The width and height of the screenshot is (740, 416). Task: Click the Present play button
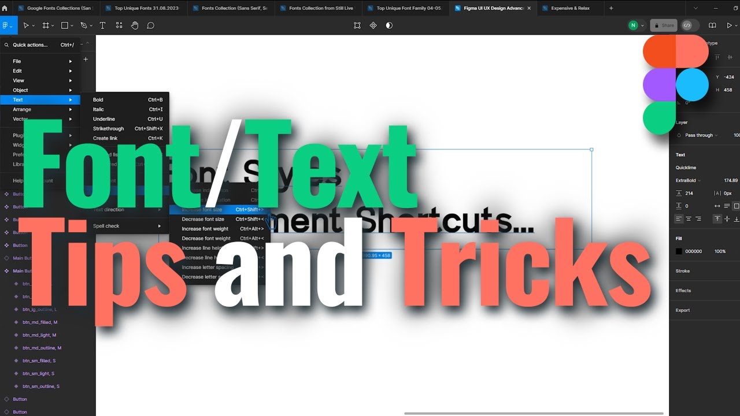pos(730,25)
